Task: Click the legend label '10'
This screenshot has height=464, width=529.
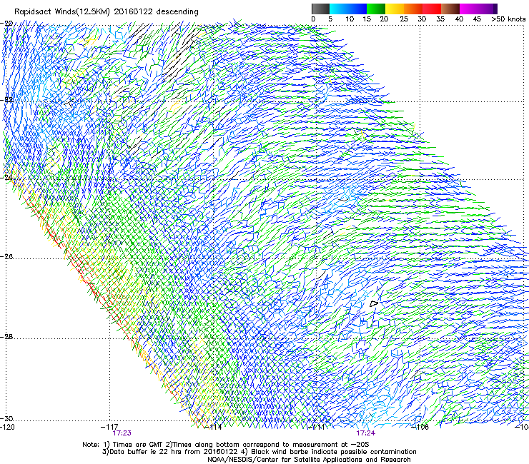Action: [x=350, y=19]
